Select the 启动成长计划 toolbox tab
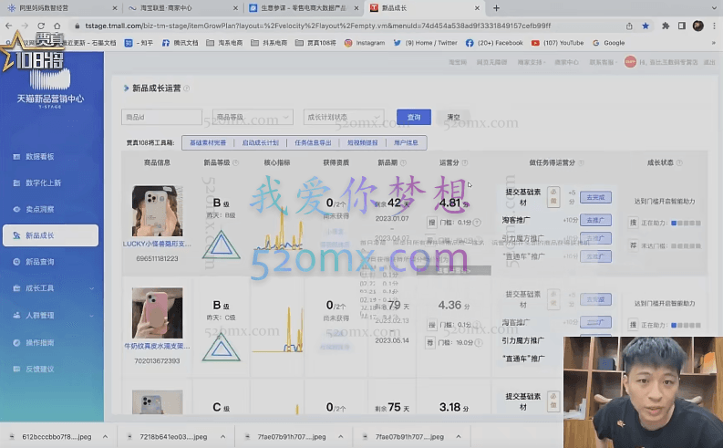Image resolution: width=723 pixels, height=448 pixels. (260, 142)
